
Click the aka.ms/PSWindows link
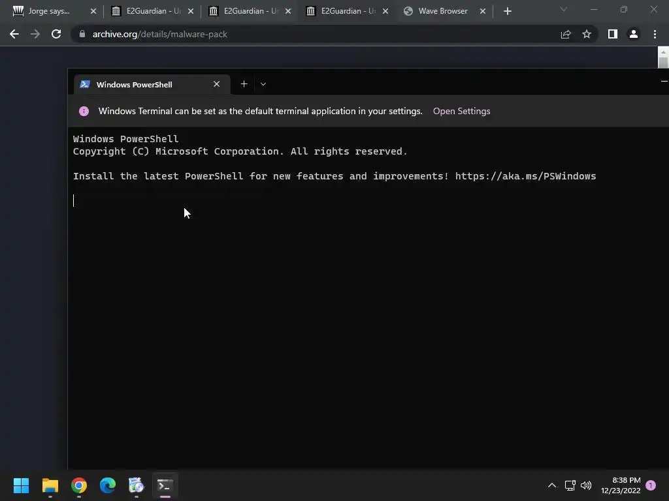click(526, 176)
